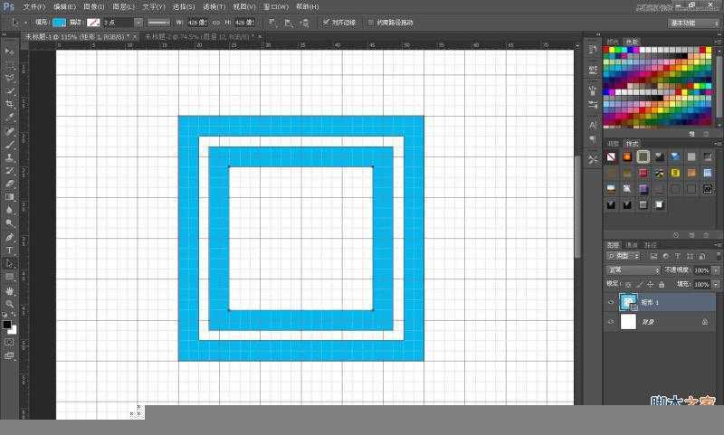The height and width of the screenshot is (435, 724).
Task: Open the stroke width dropdown arrow
Action: click(138, 22)
